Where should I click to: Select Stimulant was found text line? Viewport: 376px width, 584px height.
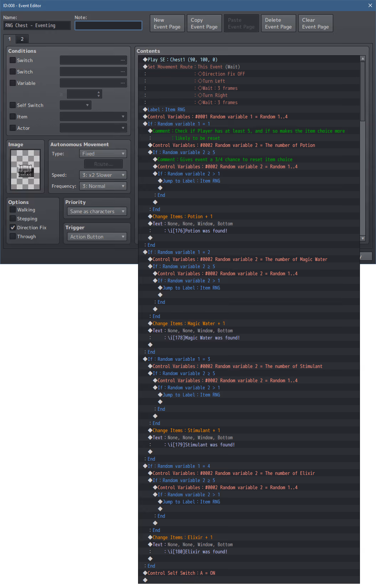click(249, 445)
